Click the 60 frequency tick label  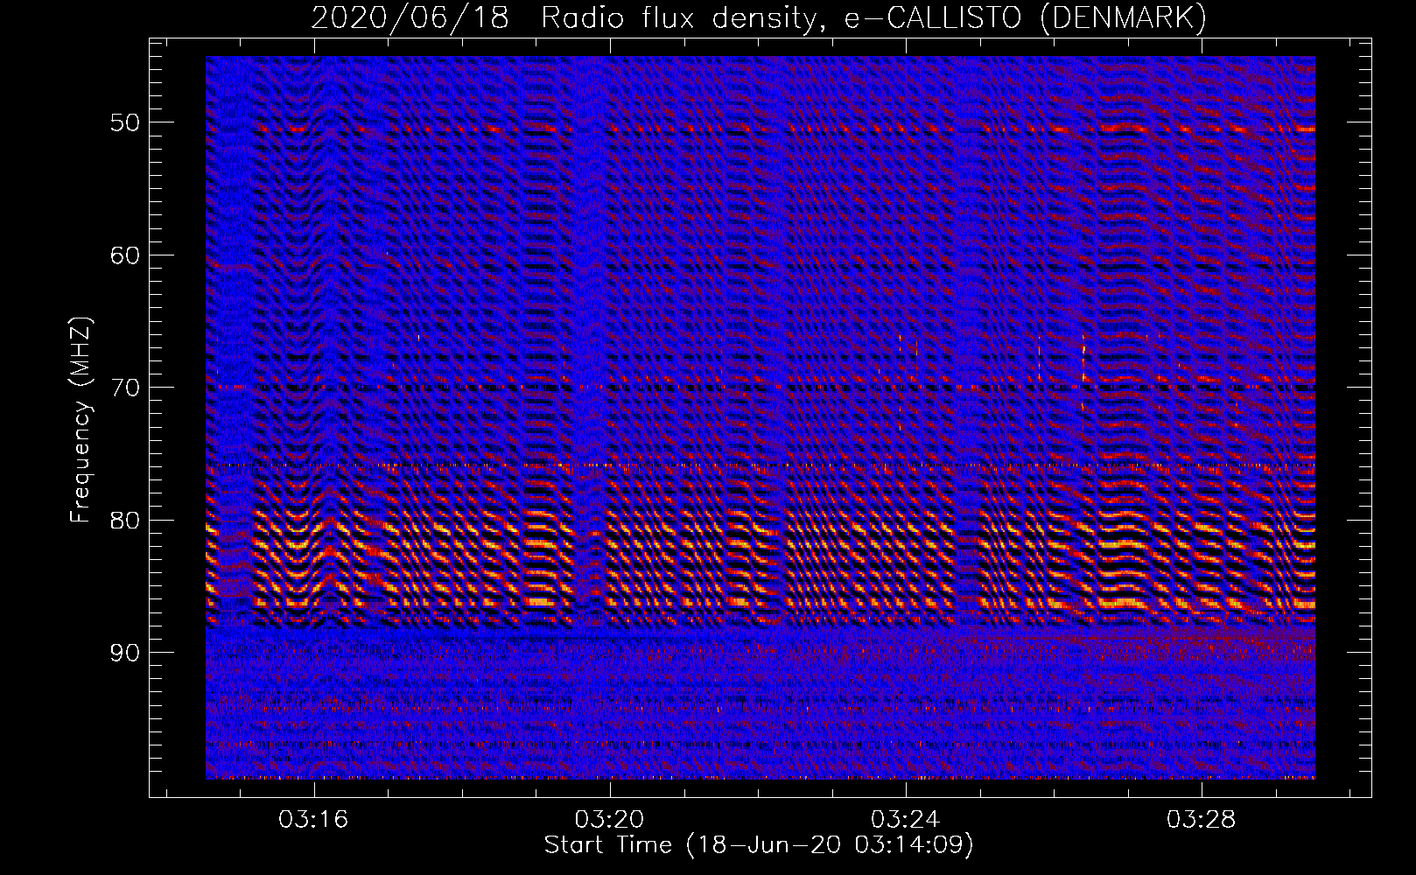[x=125, y=255]
